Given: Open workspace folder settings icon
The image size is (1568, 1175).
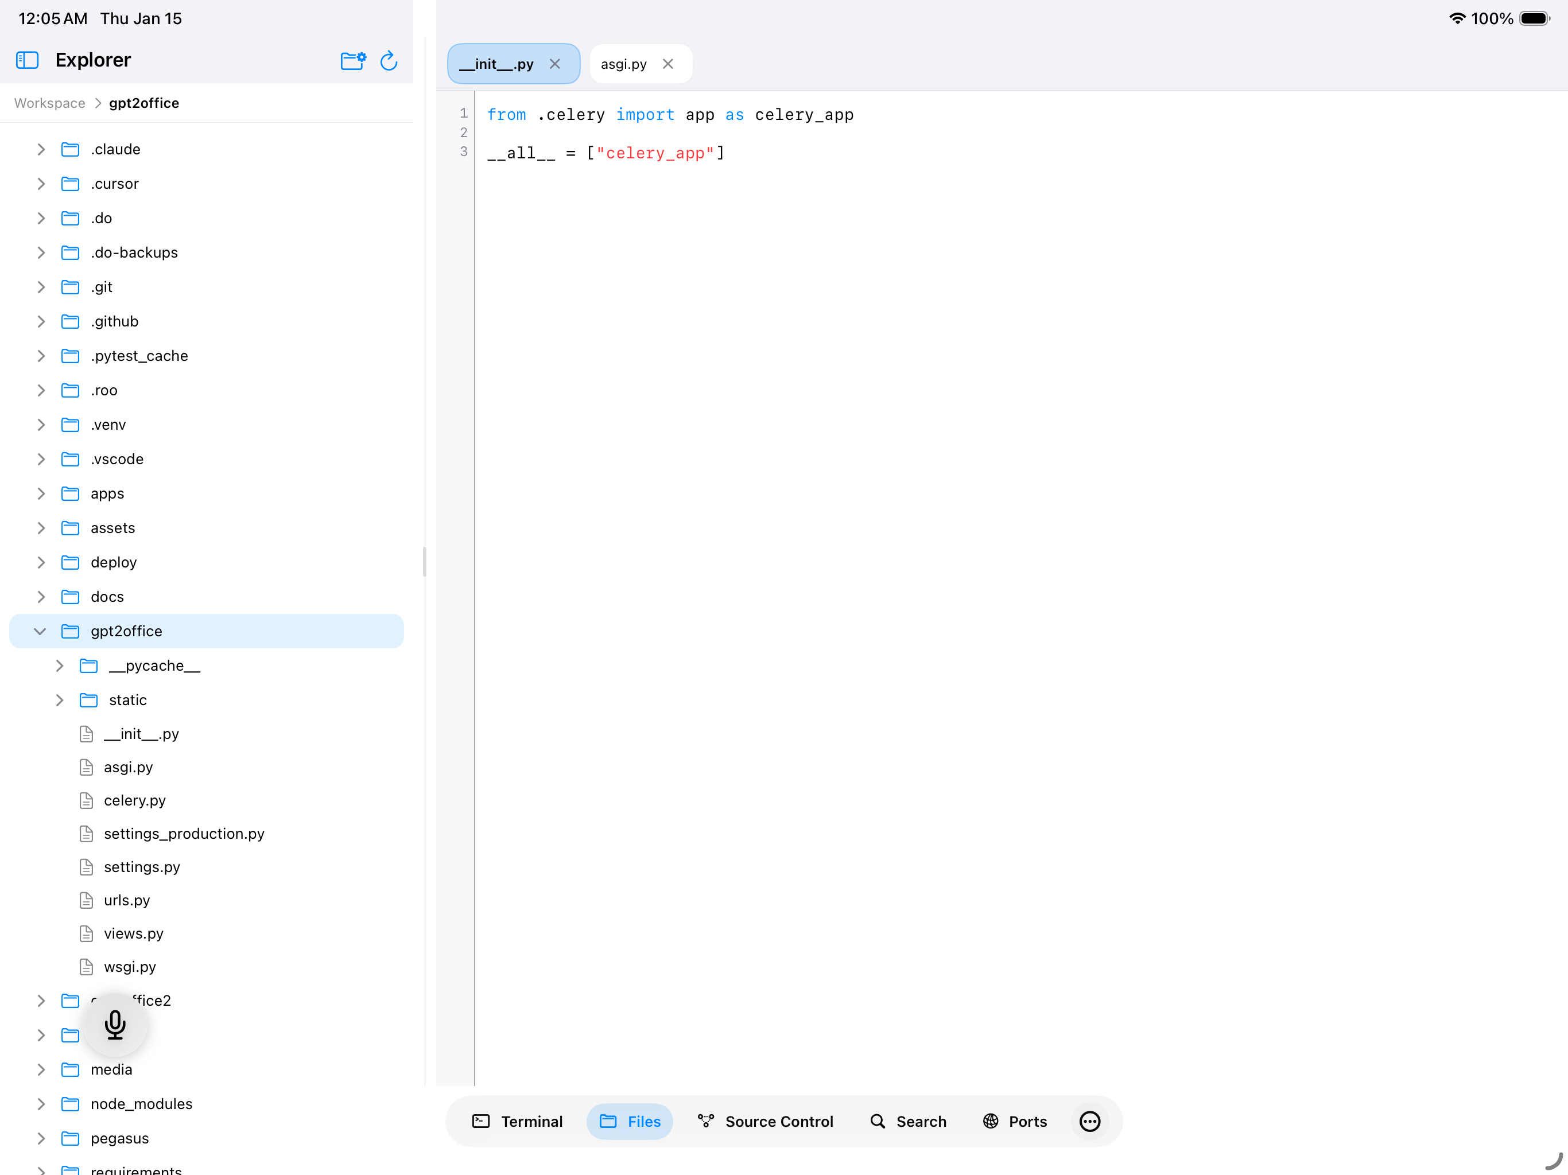Looking at the screenshot, I should pos(353,60).
